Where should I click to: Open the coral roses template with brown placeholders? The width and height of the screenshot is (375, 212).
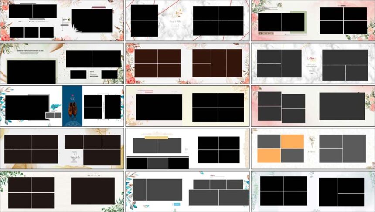[x=187, y=63]
